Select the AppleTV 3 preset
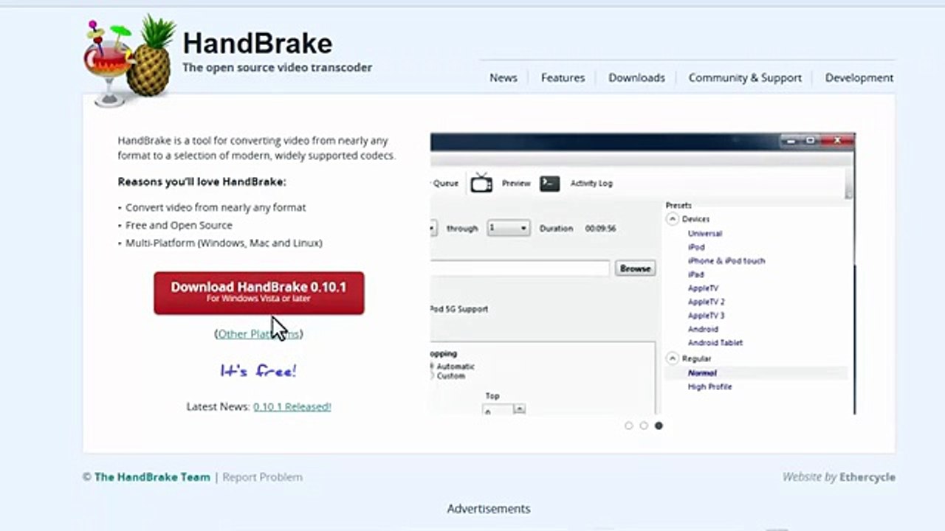 click(707, 316)
